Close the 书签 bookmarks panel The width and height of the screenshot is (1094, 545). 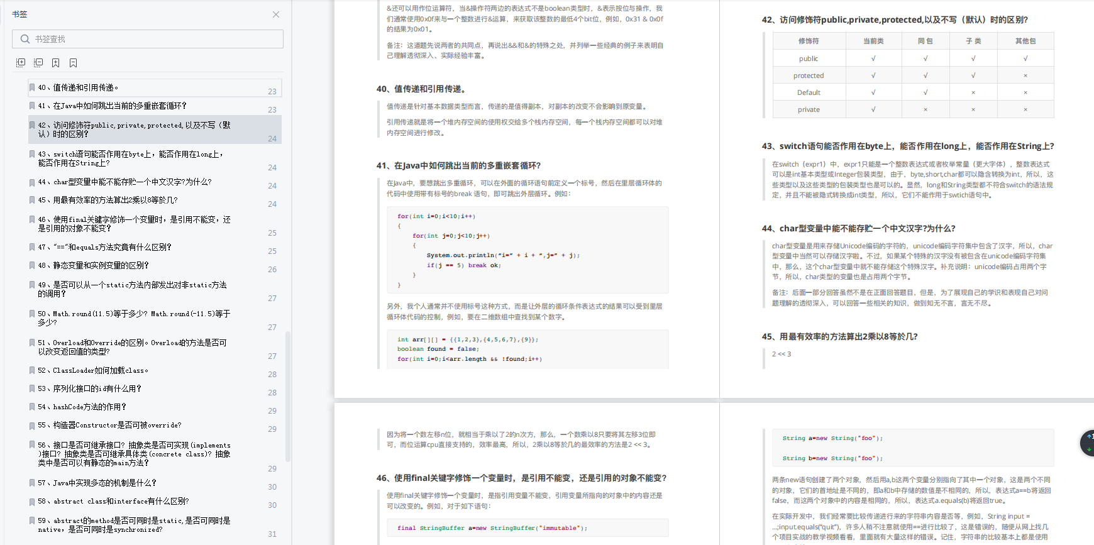click(276, 14)
